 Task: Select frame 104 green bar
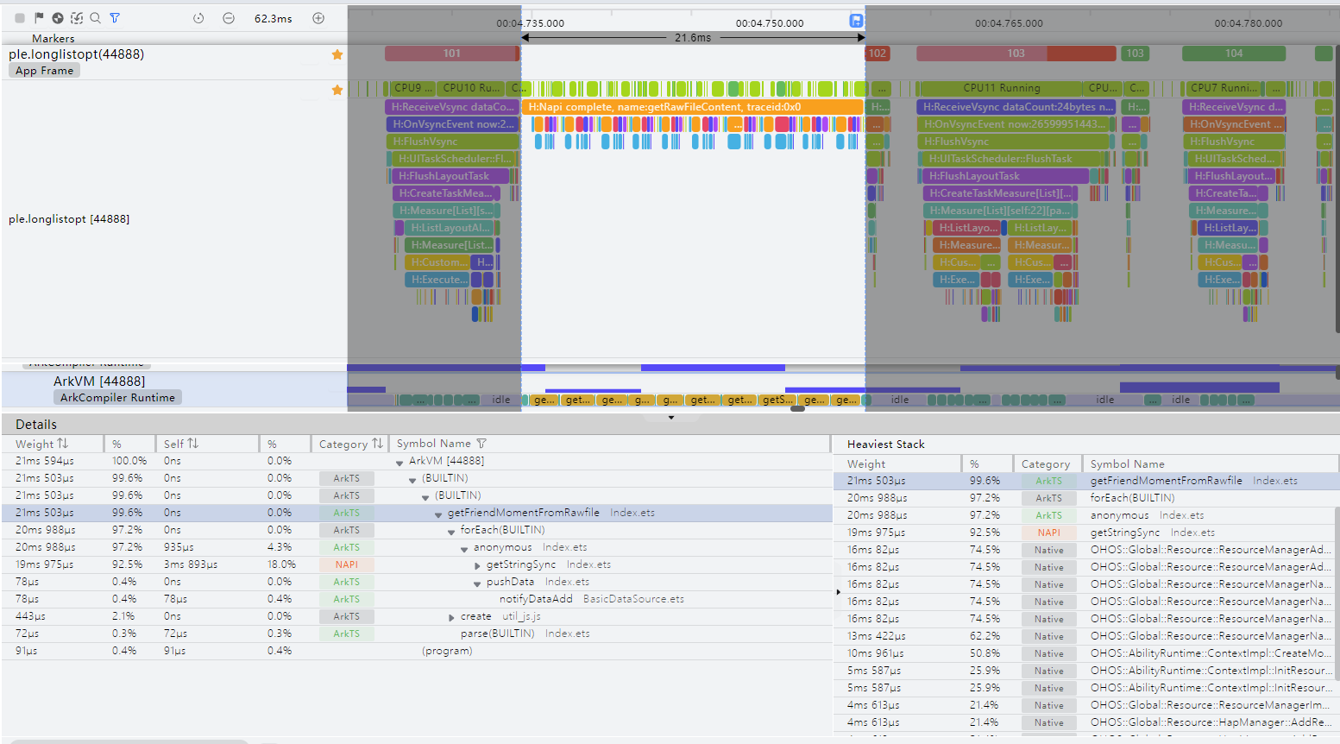pos(1234,54)
